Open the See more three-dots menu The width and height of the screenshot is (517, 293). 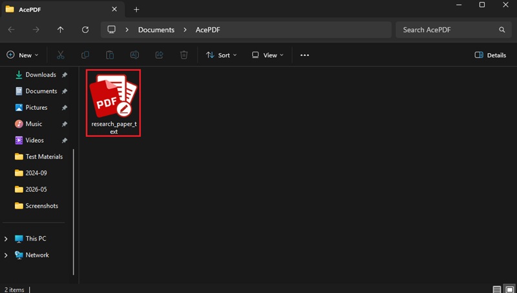click(x=304, y=55)
